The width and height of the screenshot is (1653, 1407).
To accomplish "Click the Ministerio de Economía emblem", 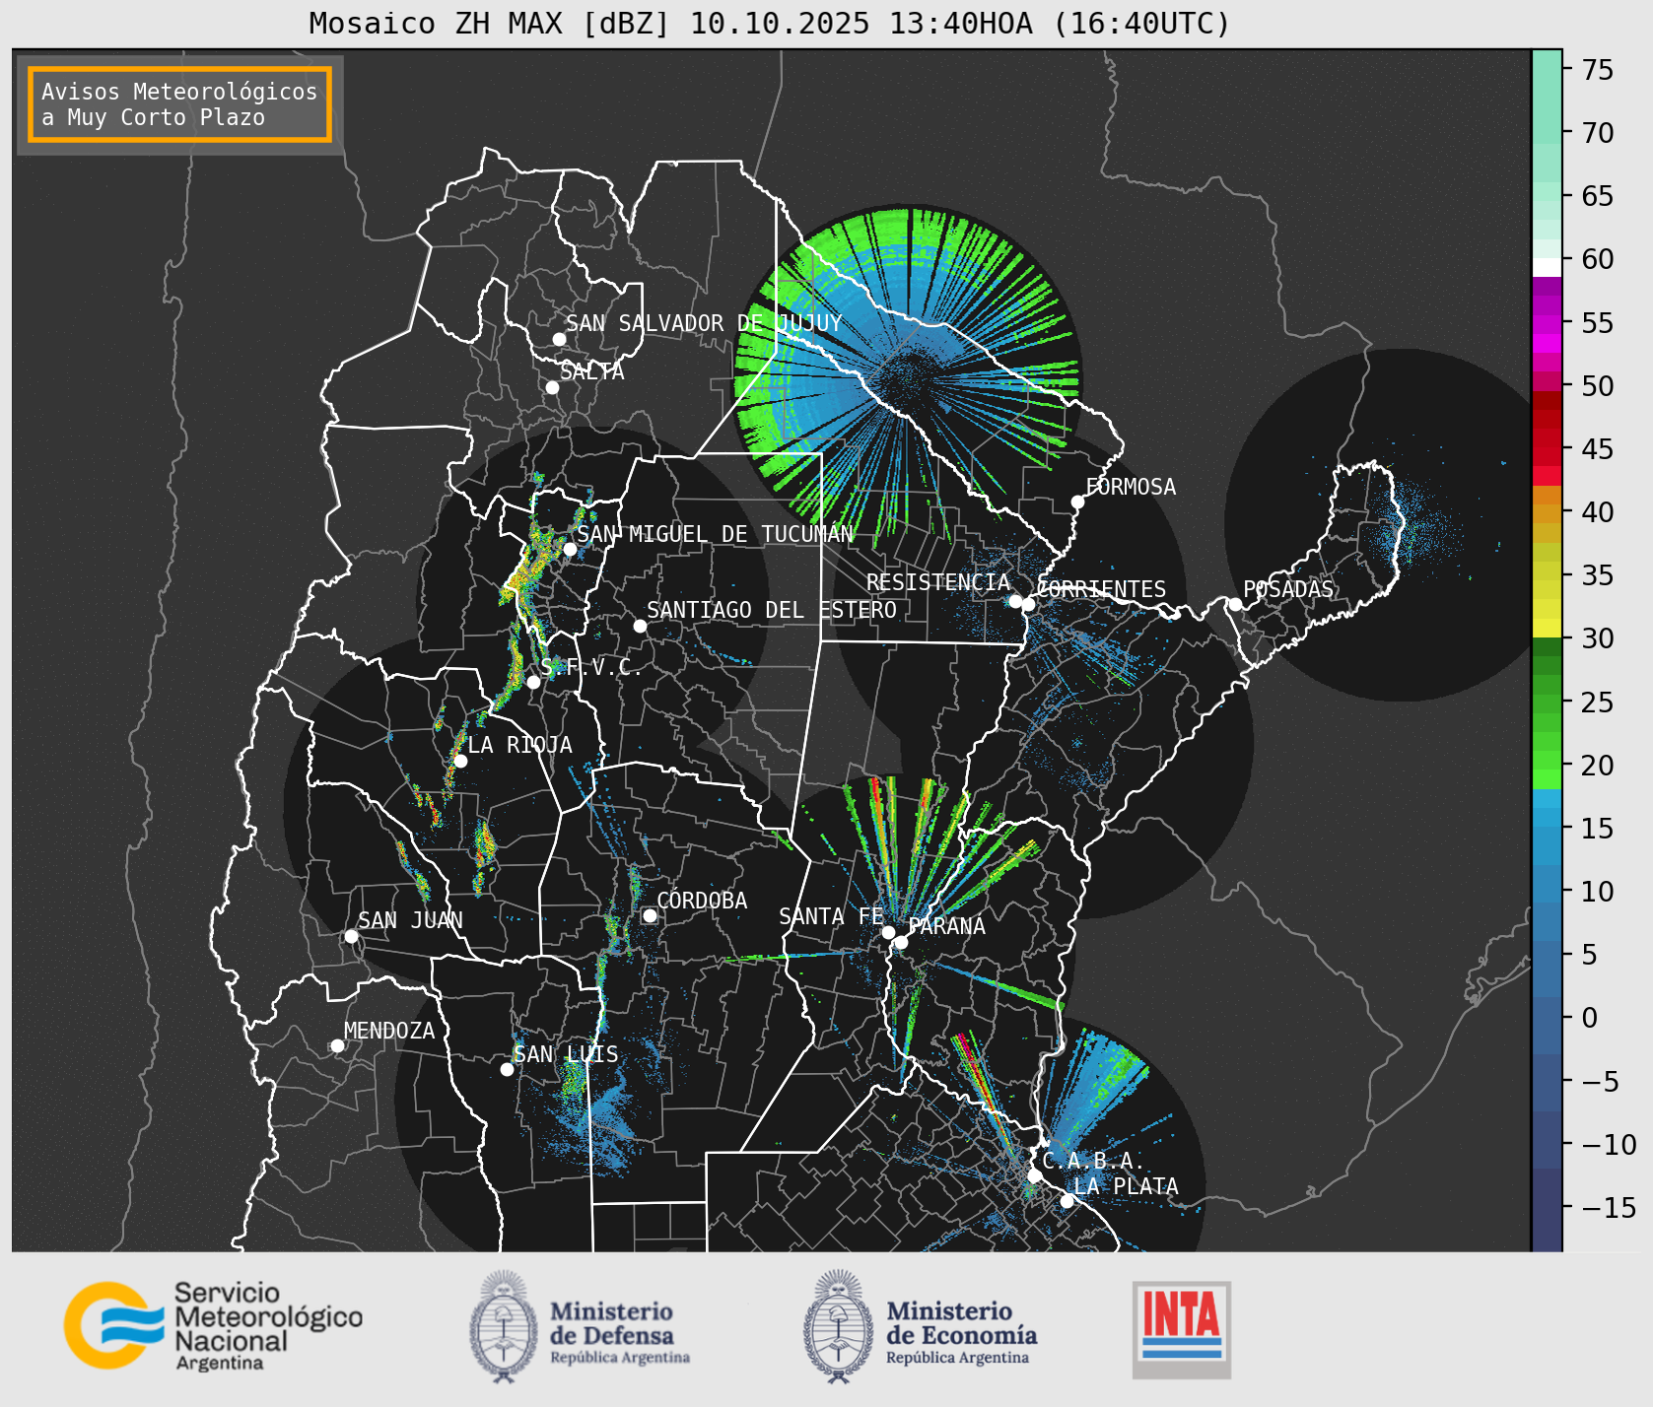I will [839, 1326].
